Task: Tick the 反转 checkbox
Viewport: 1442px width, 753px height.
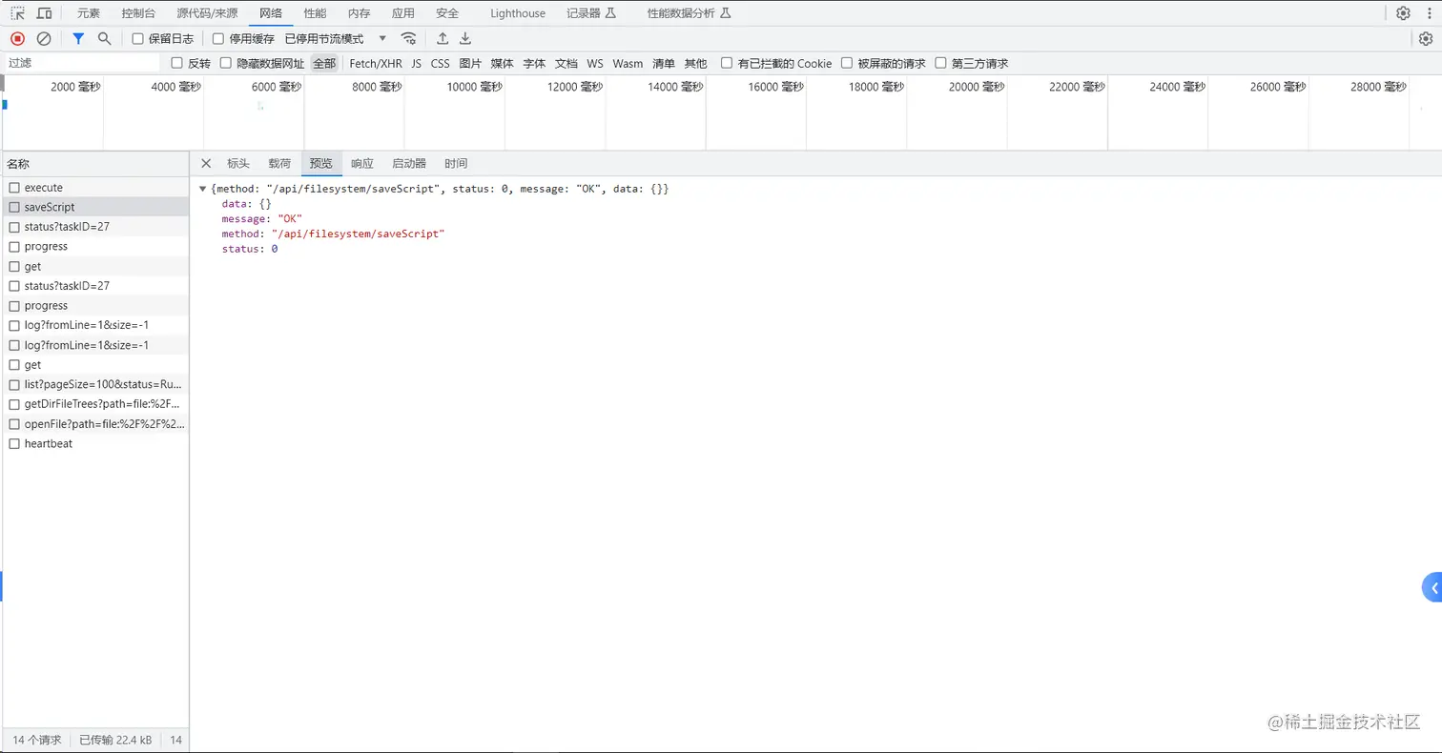Action: (176, 63)
